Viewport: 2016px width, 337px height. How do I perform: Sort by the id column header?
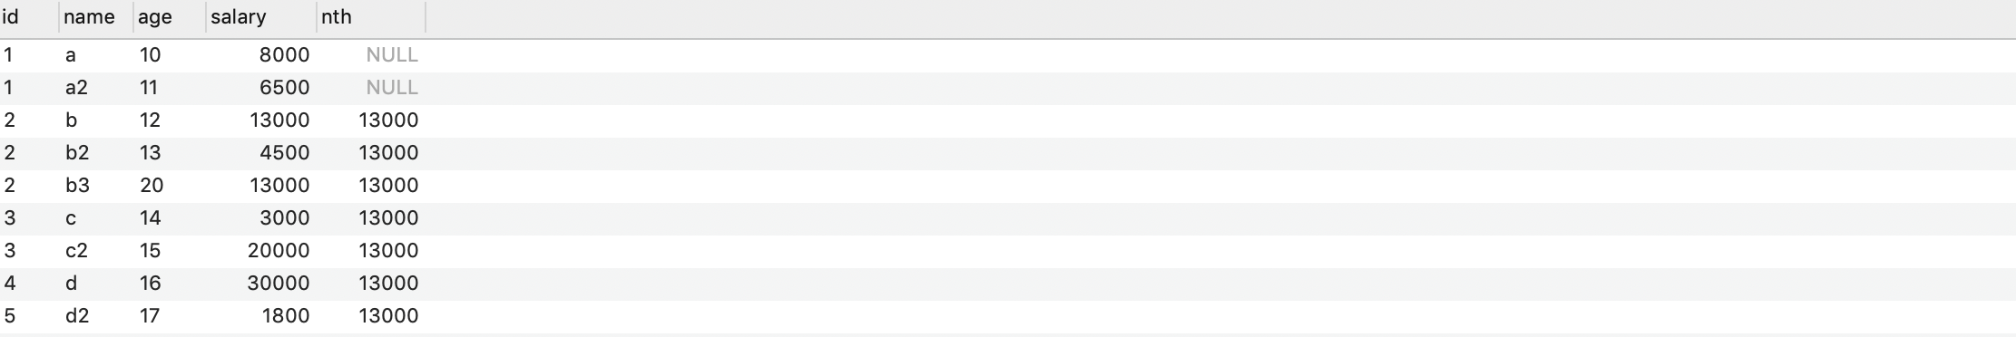point(29,17)
